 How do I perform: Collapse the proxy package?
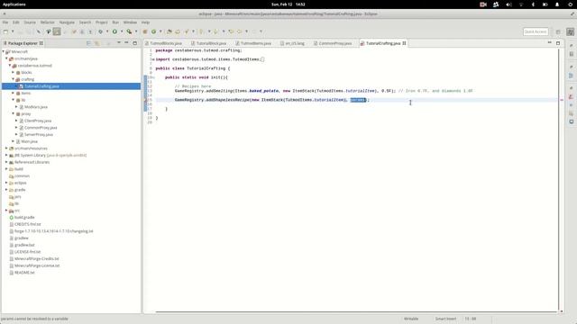pyautogui.click(x=14, y=114)
